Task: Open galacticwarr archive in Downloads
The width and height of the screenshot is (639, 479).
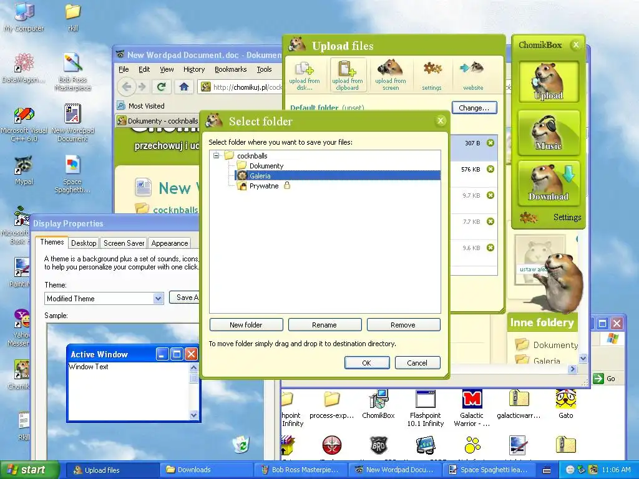Action: click(519, 404)
